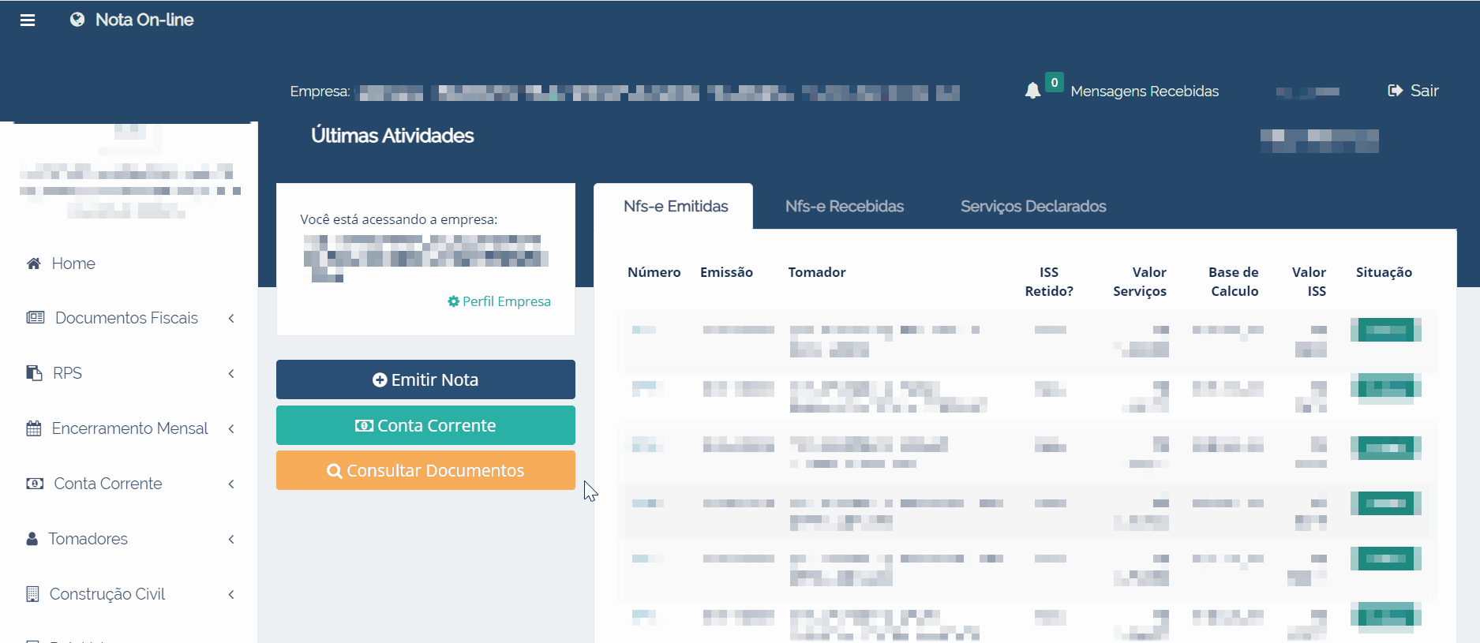
Task: Click the Encerramento Mensal calendar icon
Action: click(x=33, y=428)
